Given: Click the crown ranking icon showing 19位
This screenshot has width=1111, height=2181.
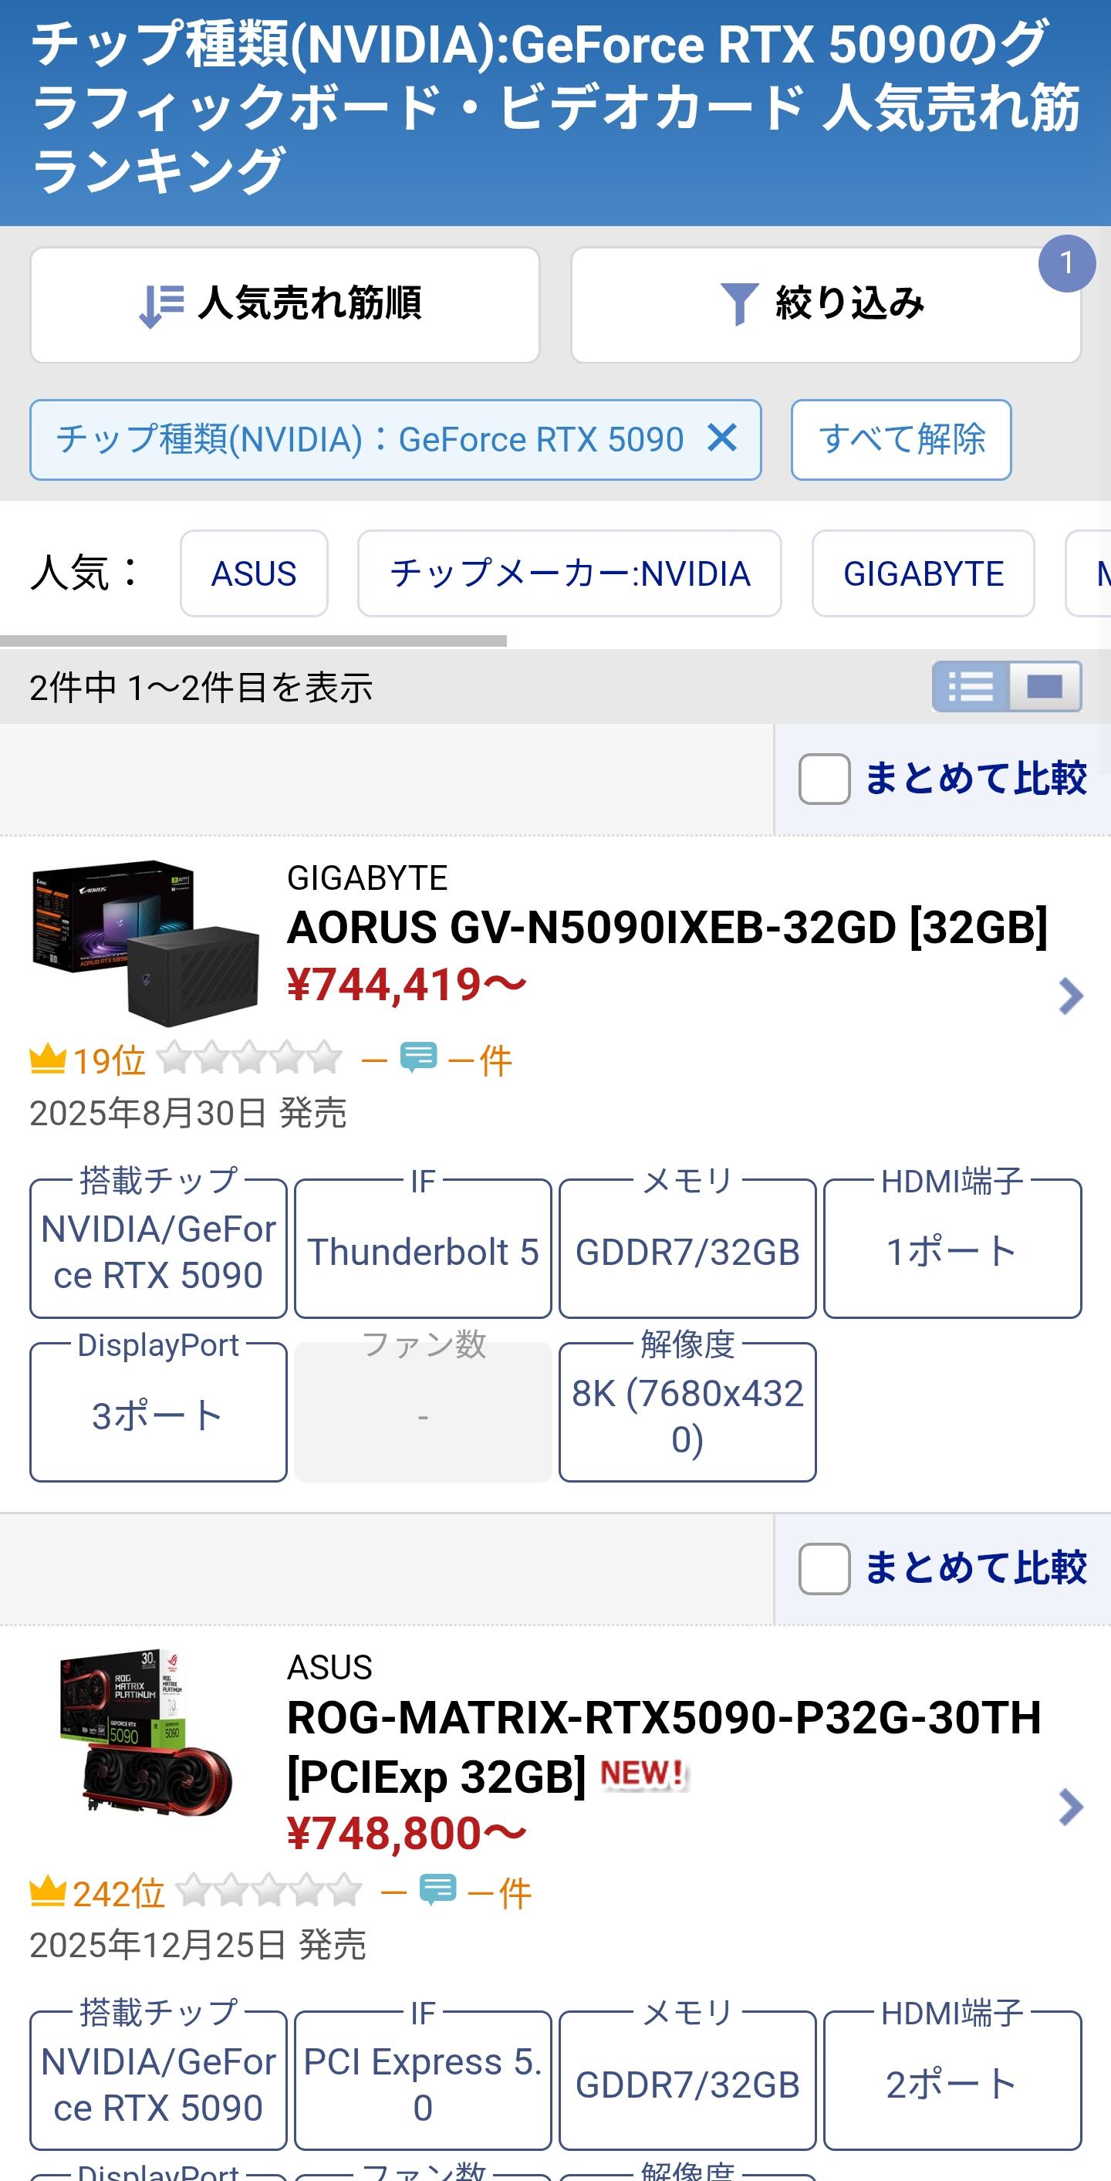Looking at the screenshot, I should pos(49,1059).
